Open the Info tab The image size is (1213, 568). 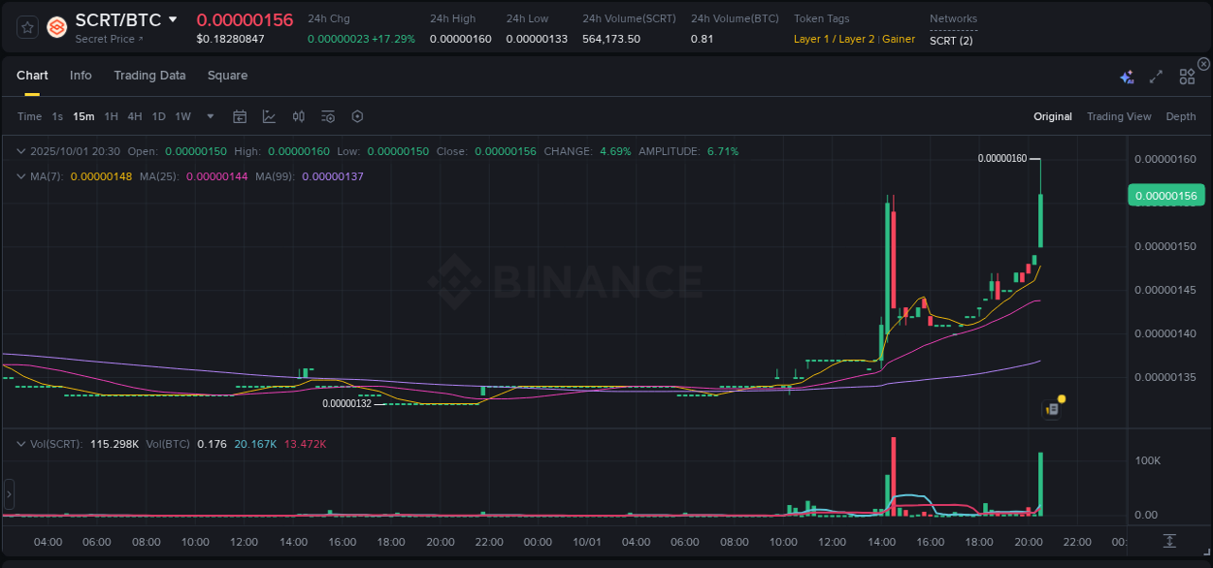81,76
